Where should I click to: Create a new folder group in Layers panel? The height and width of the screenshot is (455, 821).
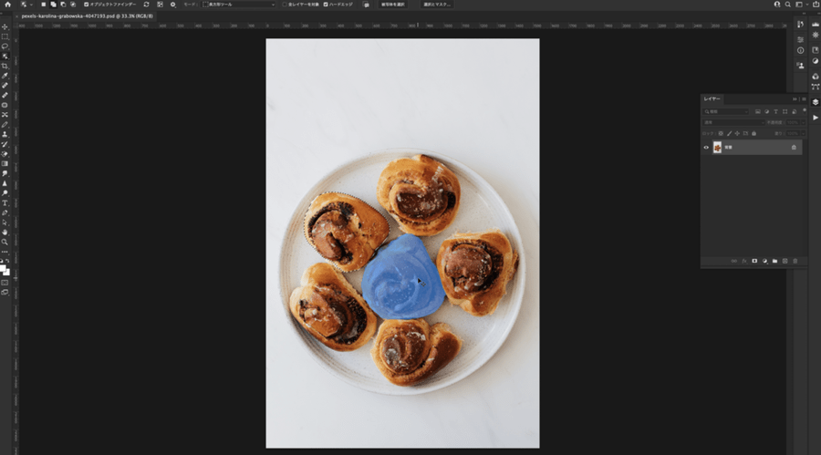774,261
